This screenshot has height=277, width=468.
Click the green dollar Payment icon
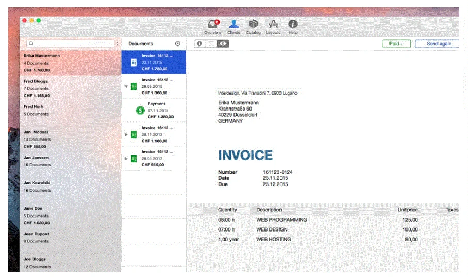pos(141,111)
